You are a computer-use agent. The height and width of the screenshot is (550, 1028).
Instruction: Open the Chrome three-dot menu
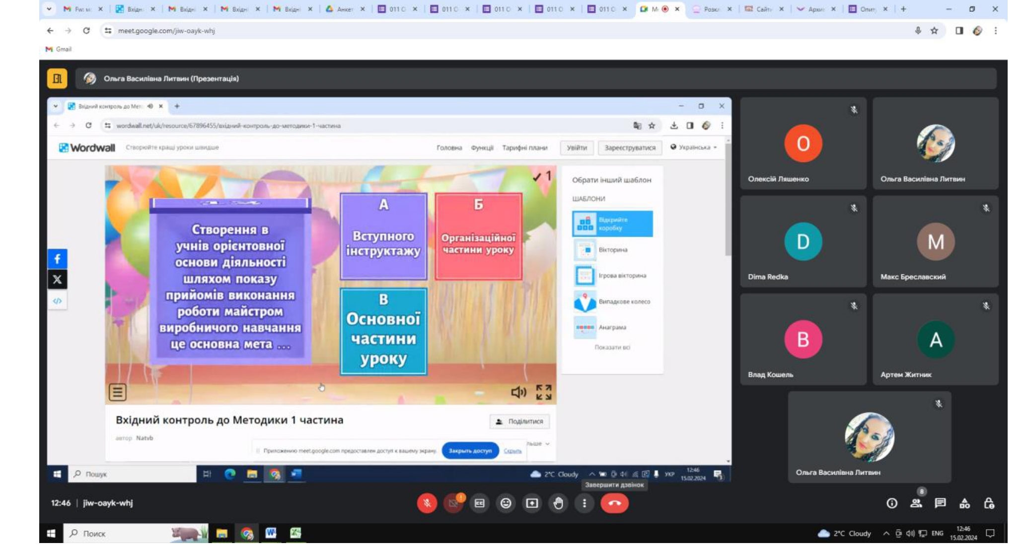point(996,31)
